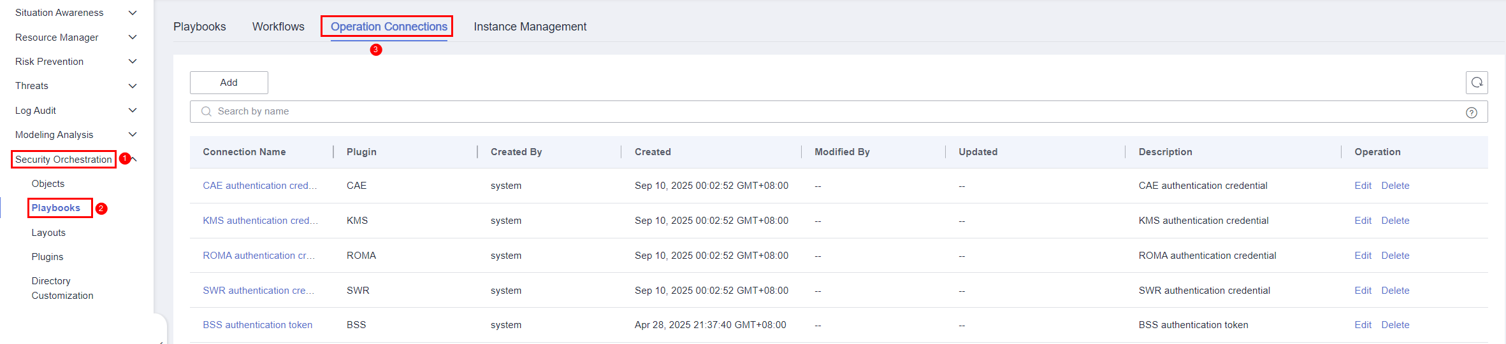Expand the Threats sidebar group

click(x=133, y=86)
